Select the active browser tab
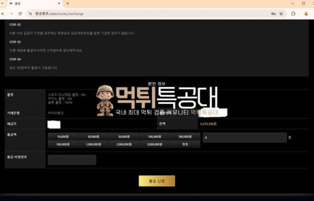Screen dimensions: 314x201 pyautogui.click(x=35, y=4)
